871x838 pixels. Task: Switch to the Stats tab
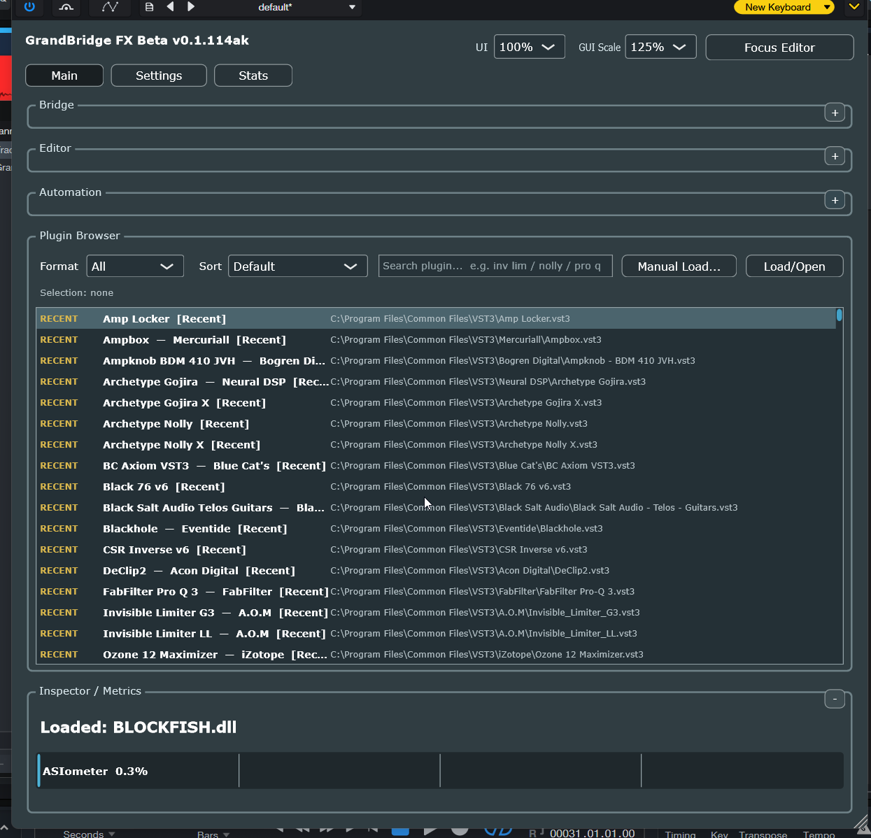pos(253,76)
